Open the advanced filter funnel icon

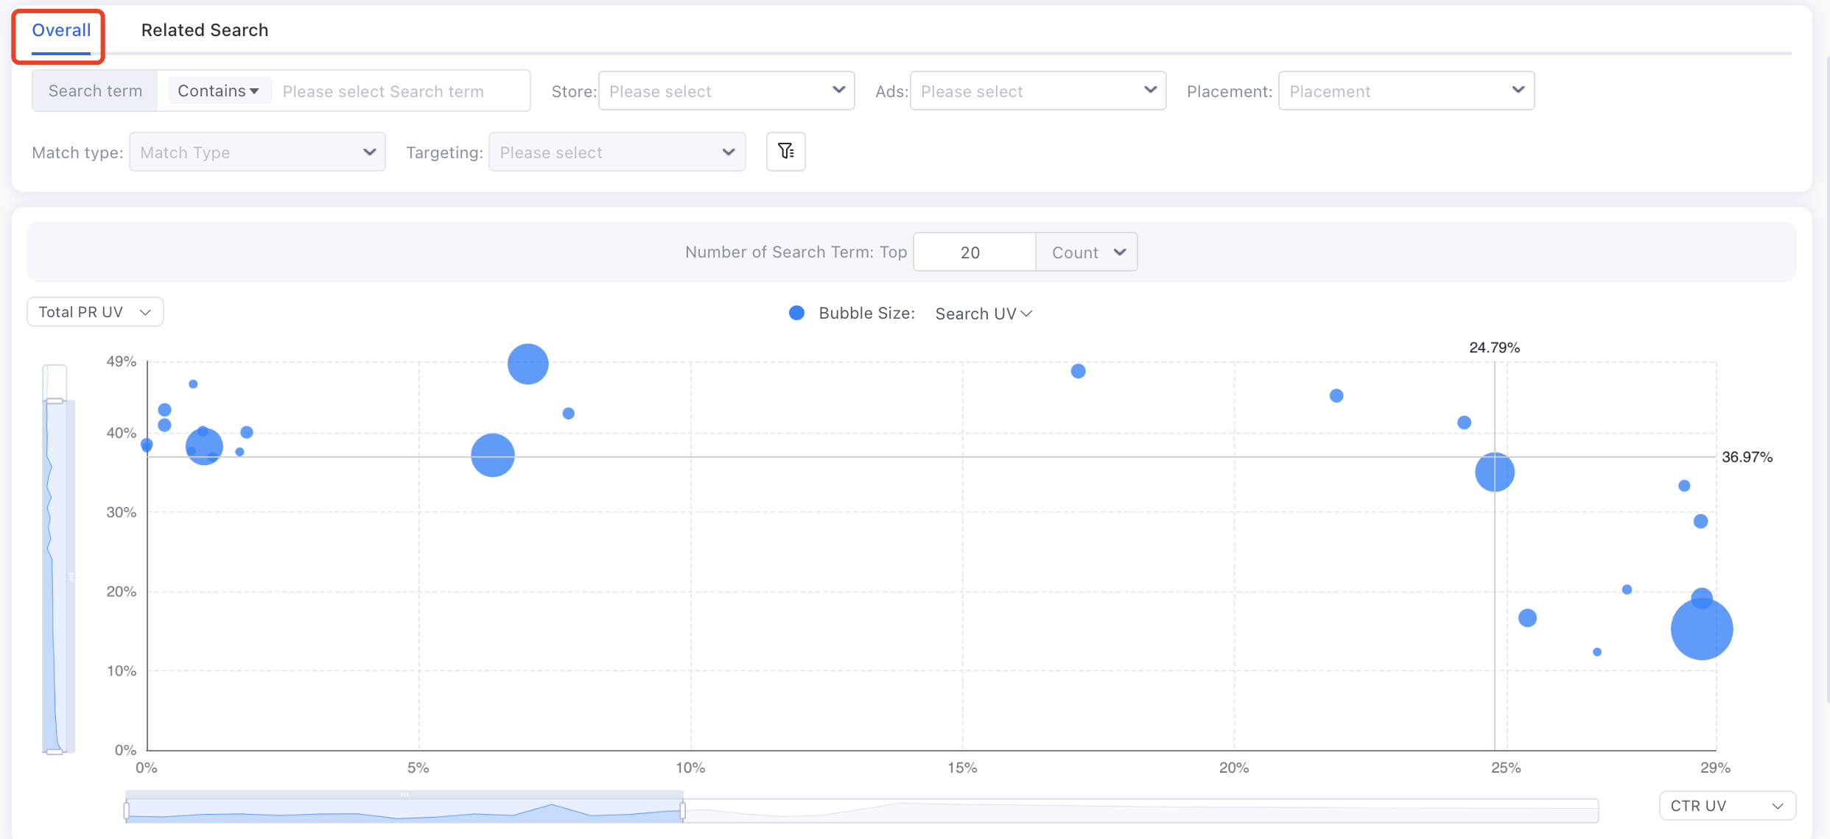pyautogui.click(x=785, y=152)
